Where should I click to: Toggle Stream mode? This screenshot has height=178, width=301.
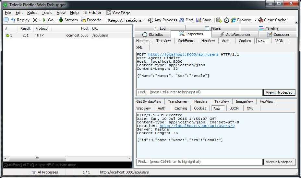[x=68, y=20]
